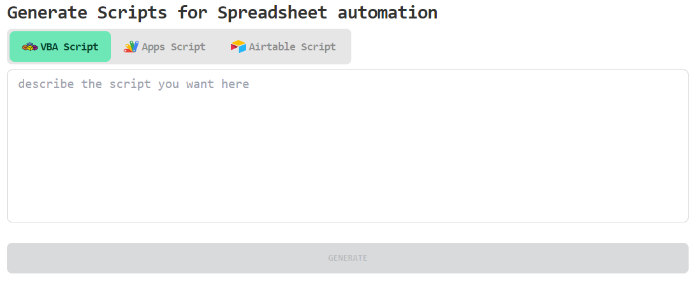Click the 'Apps Script' text label
The width and height of the screenshot is (695, 283).
coord(173,47)
